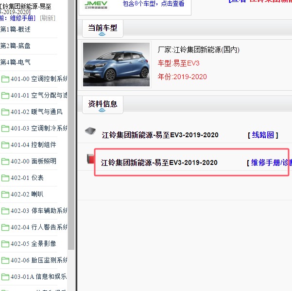The height and width of the screenshot is (291, 292).
Task: Open 401-03 空调制冷系统 tree entry
Action: tap(39, 129)
